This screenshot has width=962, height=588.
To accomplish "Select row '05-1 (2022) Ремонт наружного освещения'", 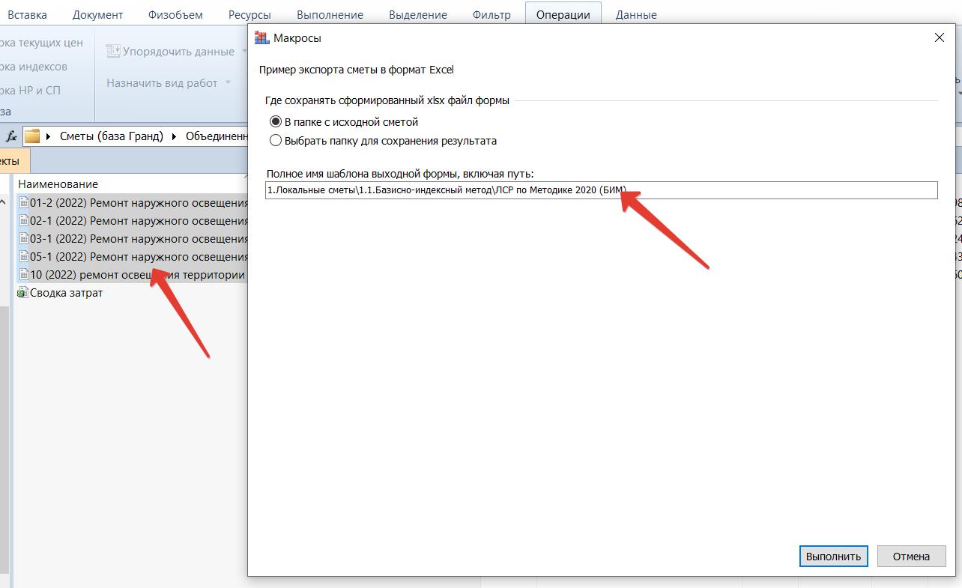I will coord(132,257).
